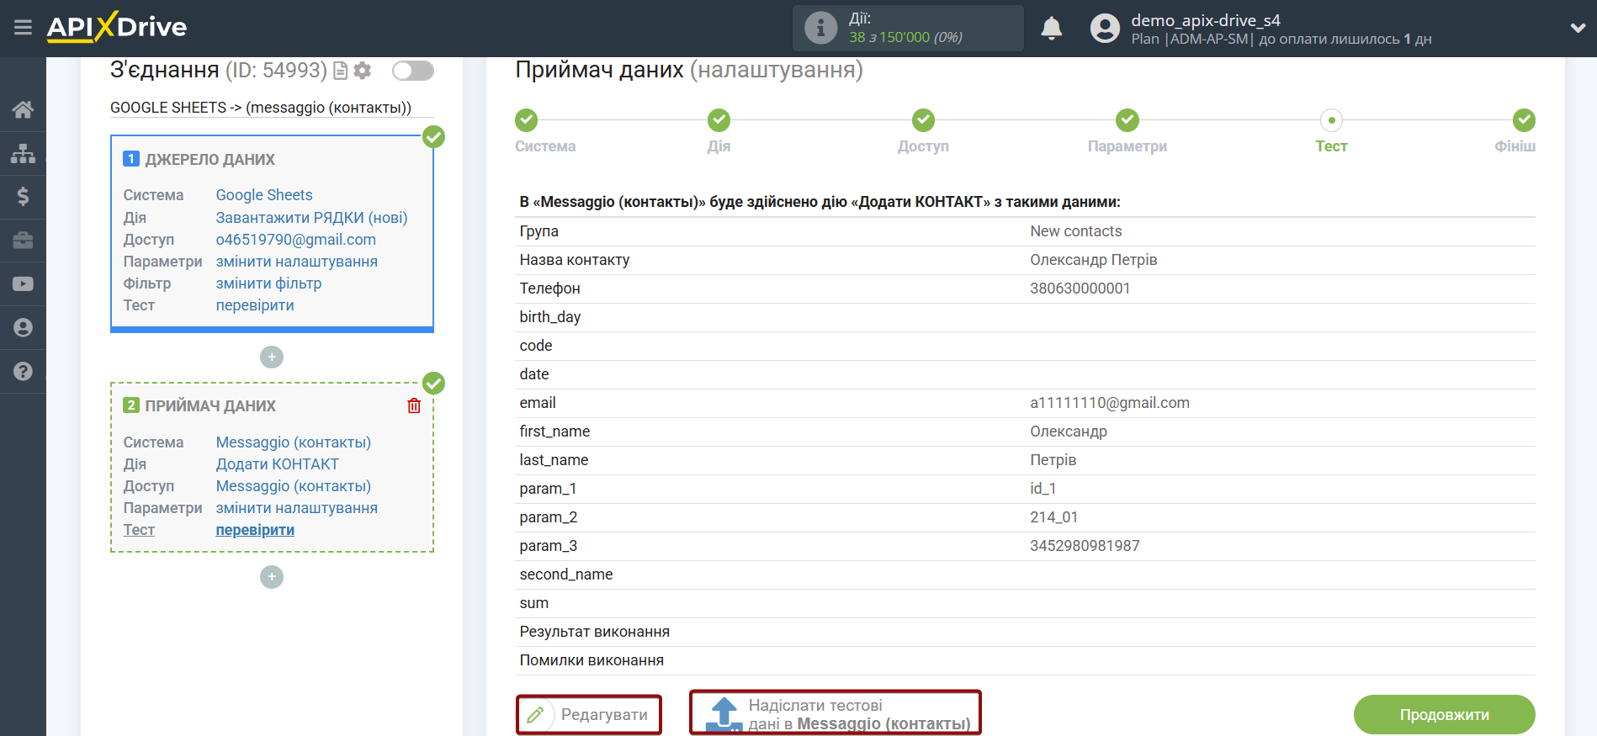Open the actions info icon
Screen dimensions: 1597x736
[x=820, y=28]
